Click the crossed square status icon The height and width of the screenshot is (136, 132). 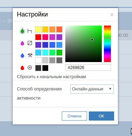tap(30, 43)
